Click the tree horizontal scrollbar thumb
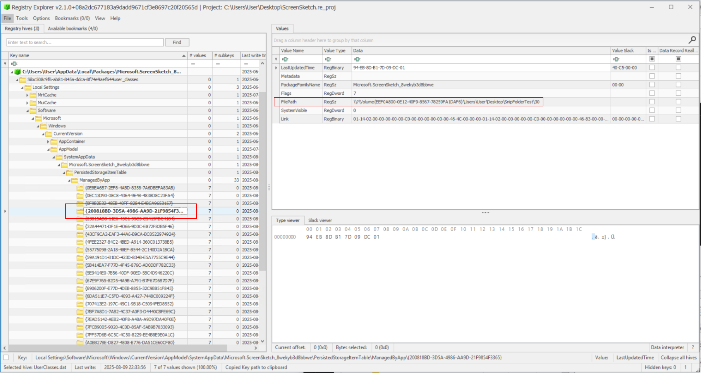This screenshot has width=701, height=373. coord(117,348)
